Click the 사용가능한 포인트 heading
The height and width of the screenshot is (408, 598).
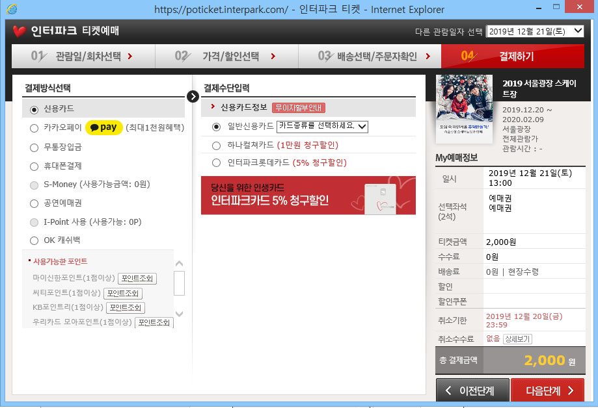(x=61, y=261)
